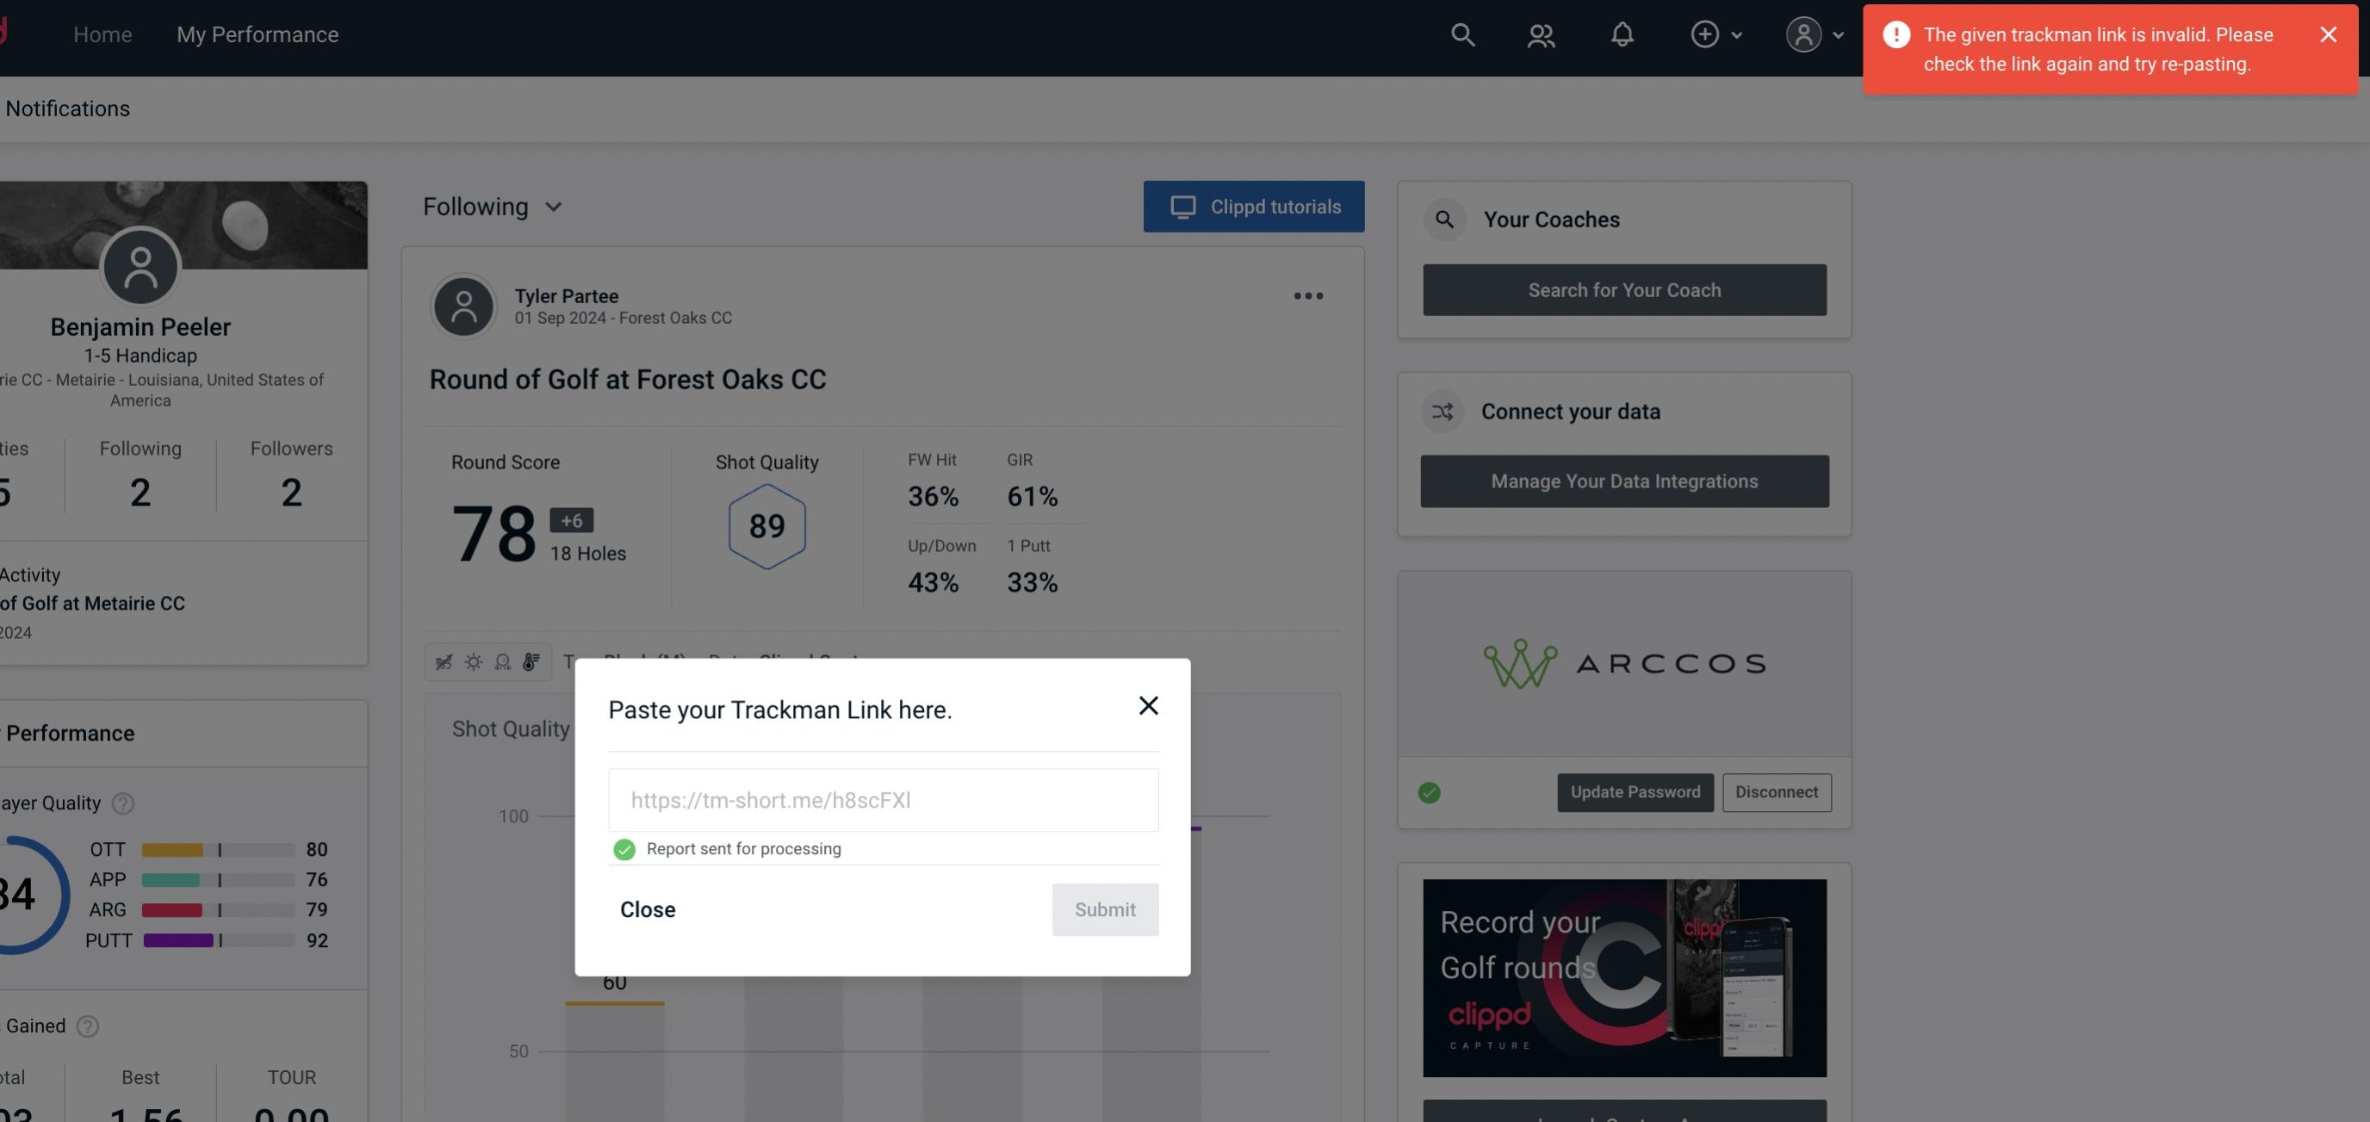Click the Search for Your Coach button
Viewport: 2370px width, 1122px height.
(x=1625, y=290)
